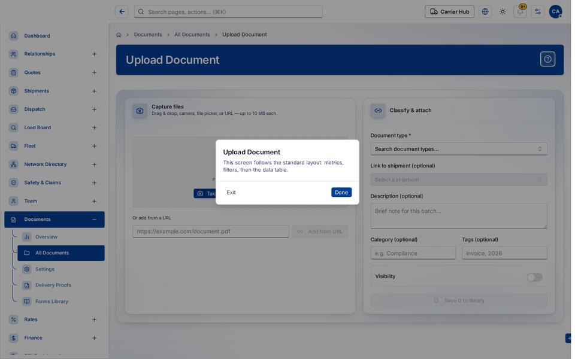Expand the Dispatch section

point(94,109)
